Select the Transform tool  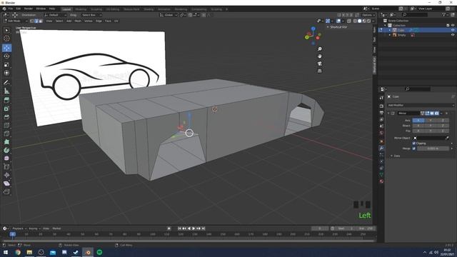6,73
